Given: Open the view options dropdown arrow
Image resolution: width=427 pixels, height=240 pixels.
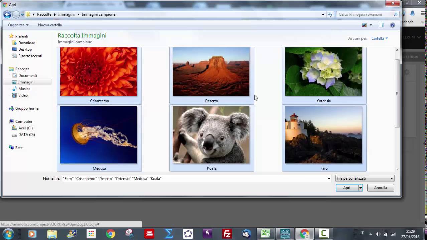Looking at the screenshot, I should tap(371, 25).
